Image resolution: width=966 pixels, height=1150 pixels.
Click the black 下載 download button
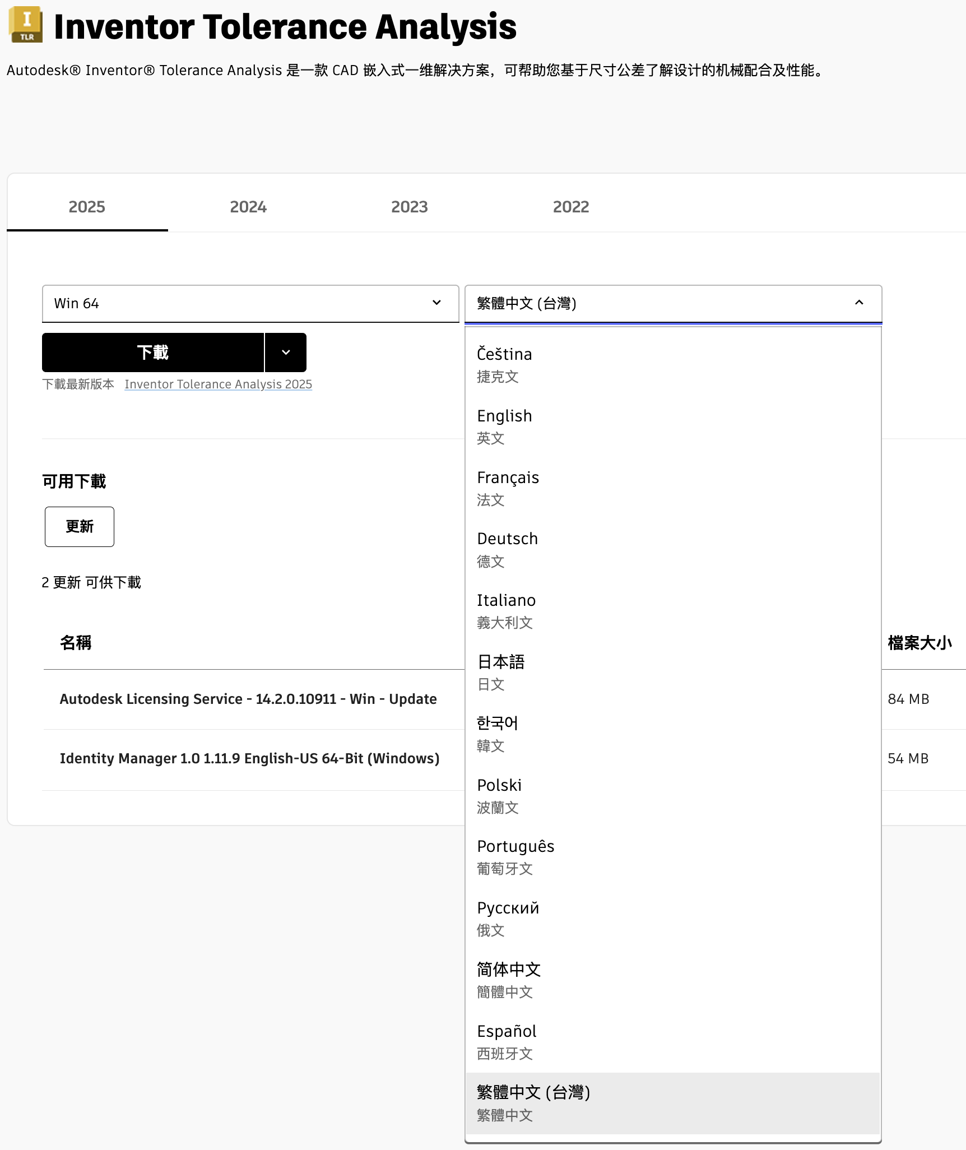click(x=153, y=353)
